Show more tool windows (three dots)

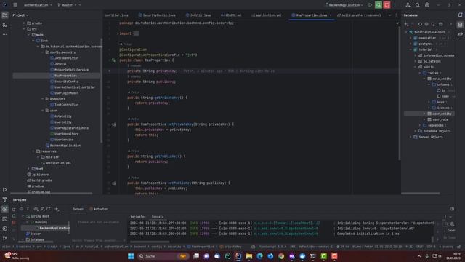(5, 34)
